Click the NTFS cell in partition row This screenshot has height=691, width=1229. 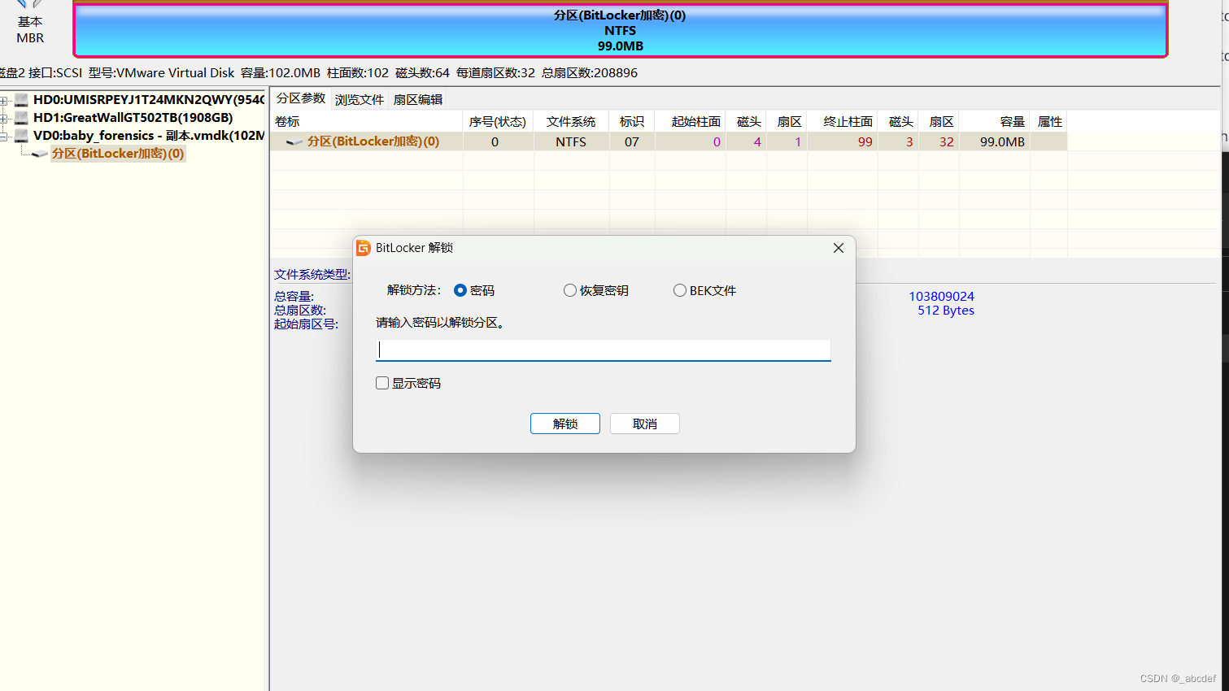pos(571,141)
